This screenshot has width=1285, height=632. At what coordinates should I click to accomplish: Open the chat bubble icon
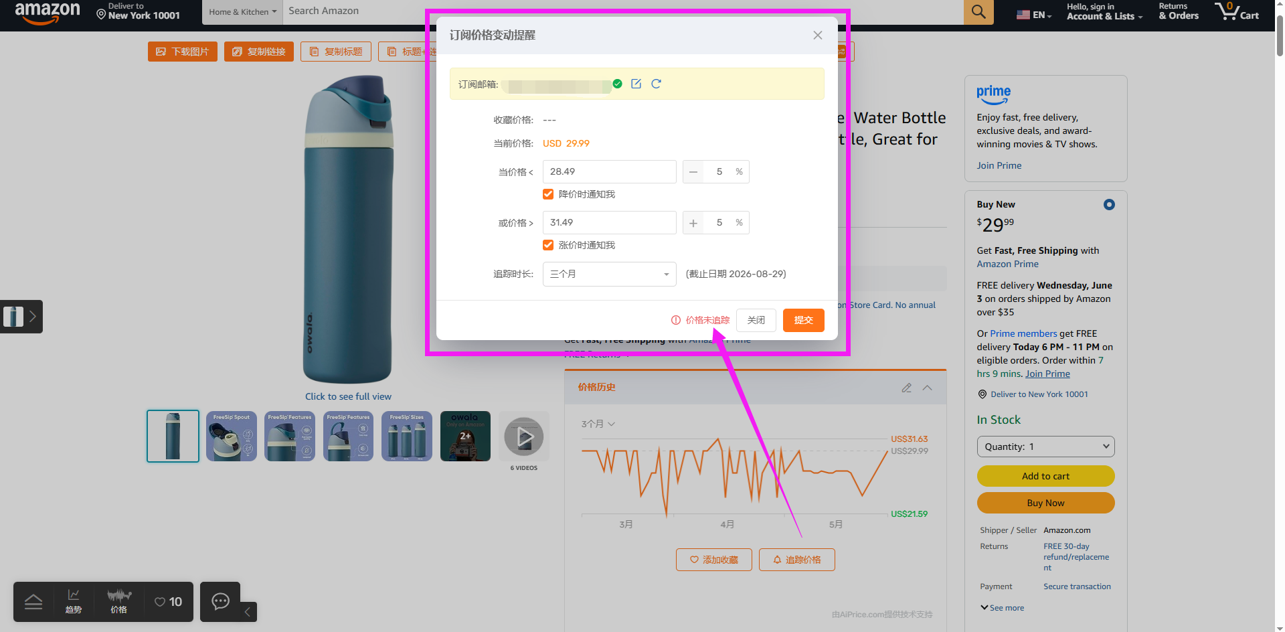pyautogui.click(x=220, y=601)
